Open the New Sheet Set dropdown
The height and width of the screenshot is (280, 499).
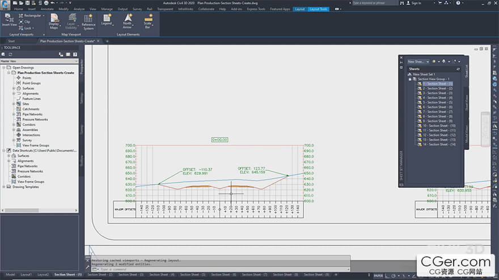pyautogui.click(x=427, y=61)
